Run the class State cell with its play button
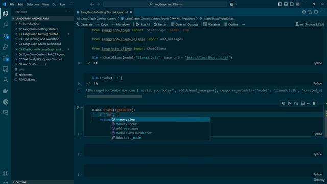The image size is (327, 184). coord(78,107)
